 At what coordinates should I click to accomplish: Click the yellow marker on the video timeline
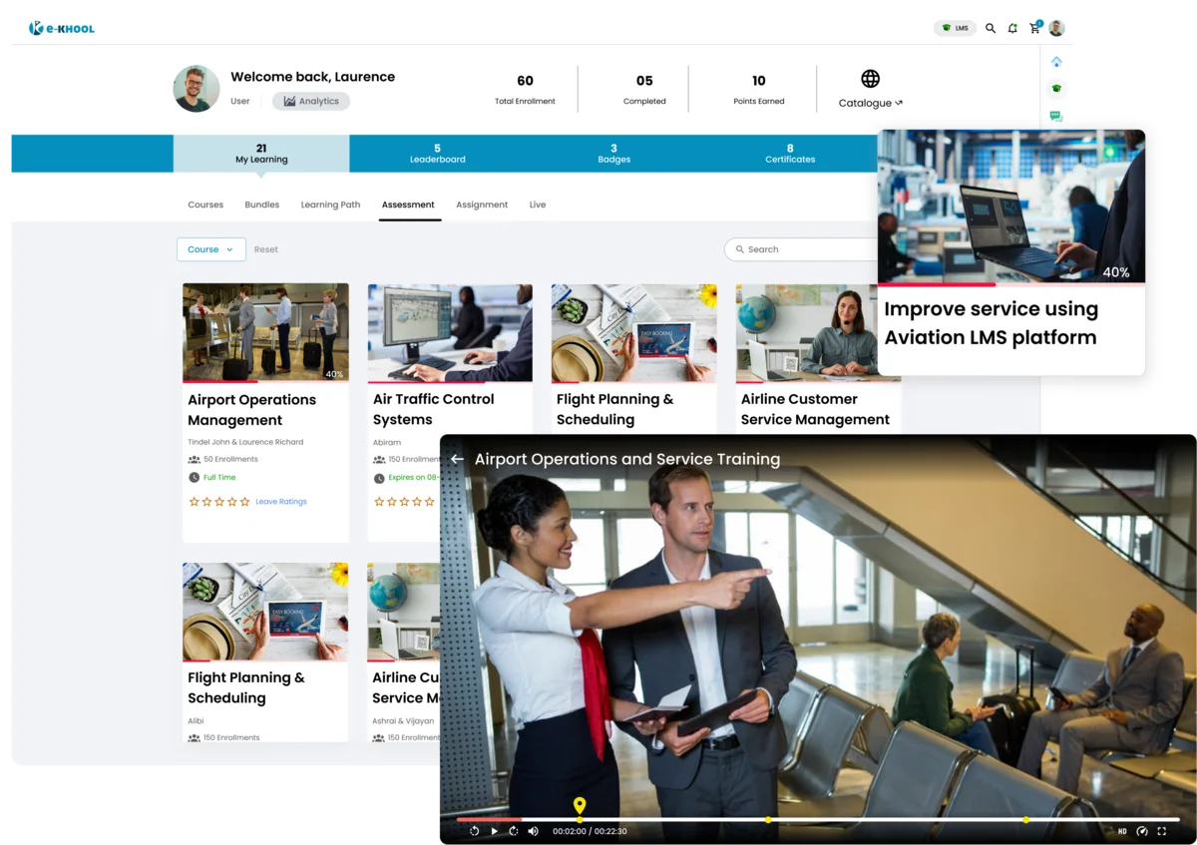coord(580,806)
